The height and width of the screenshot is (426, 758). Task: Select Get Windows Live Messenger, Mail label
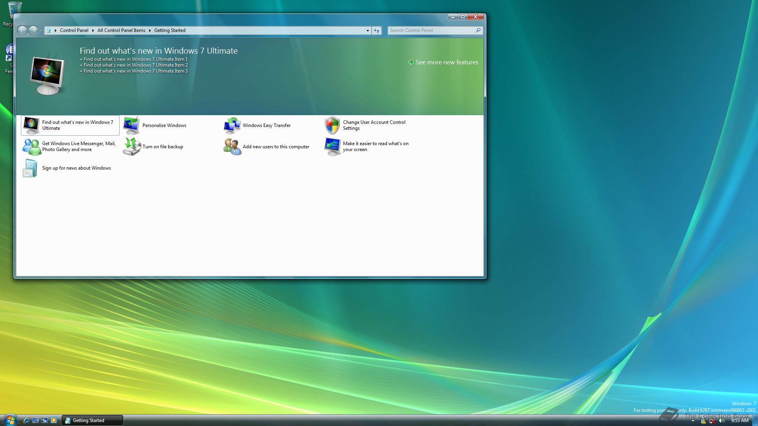[x=79, y=146]
